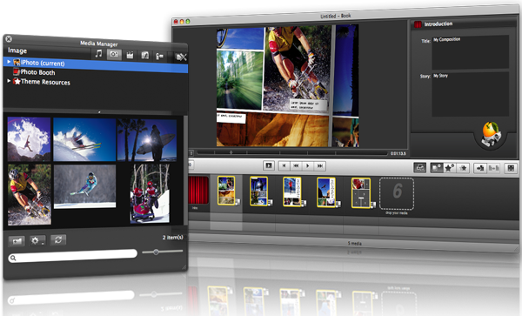
Task: Click the plain star toolbar button
Action: point(463,168)
